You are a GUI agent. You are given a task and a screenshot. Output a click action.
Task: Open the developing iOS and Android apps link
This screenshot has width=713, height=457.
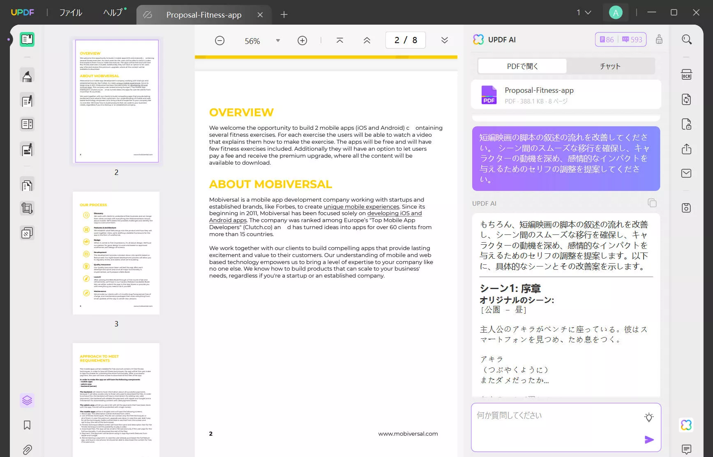pyautogui.click(x=394, y=214)
